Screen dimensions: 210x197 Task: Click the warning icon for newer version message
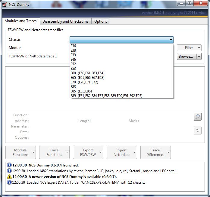pyautogui.click(x=9, y=177)
